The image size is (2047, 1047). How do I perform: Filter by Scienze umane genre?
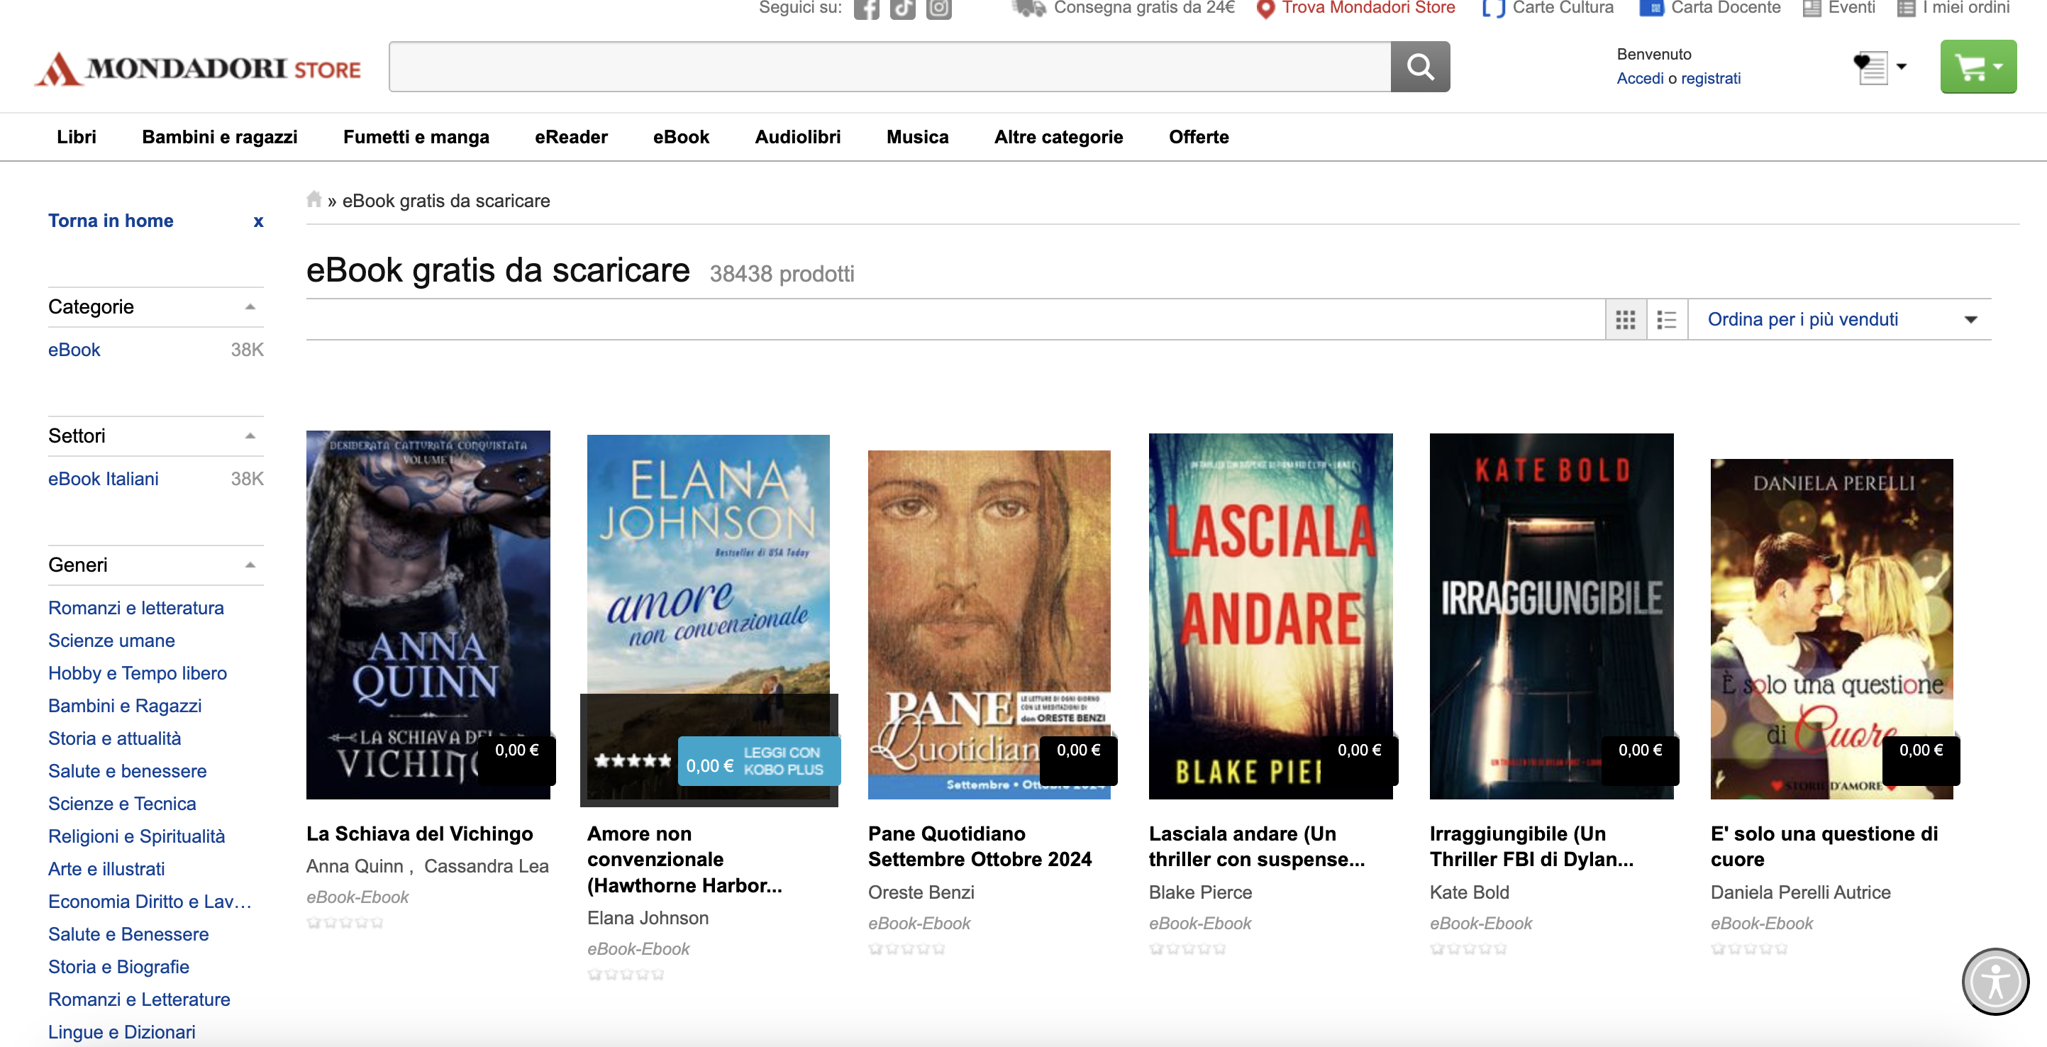point(111,641)
